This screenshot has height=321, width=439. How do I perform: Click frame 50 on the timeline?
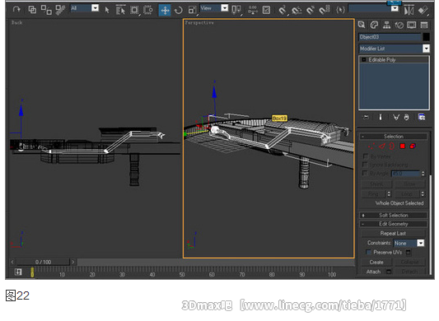(182, 272)
